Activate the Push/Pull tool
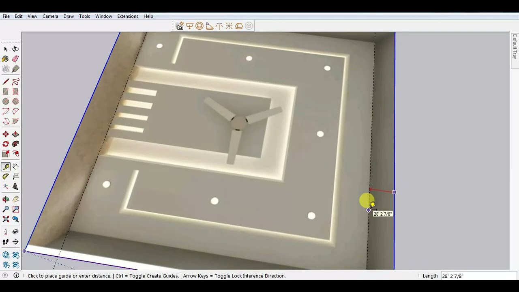 point(15,134)
